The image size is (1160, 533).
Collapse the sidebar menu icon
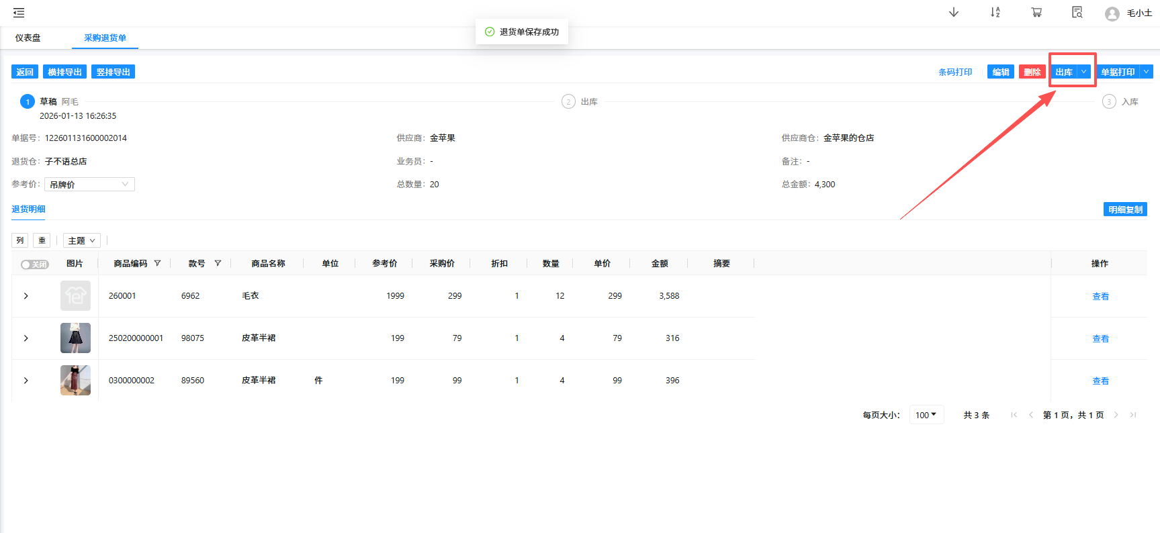tap(19, 13)
